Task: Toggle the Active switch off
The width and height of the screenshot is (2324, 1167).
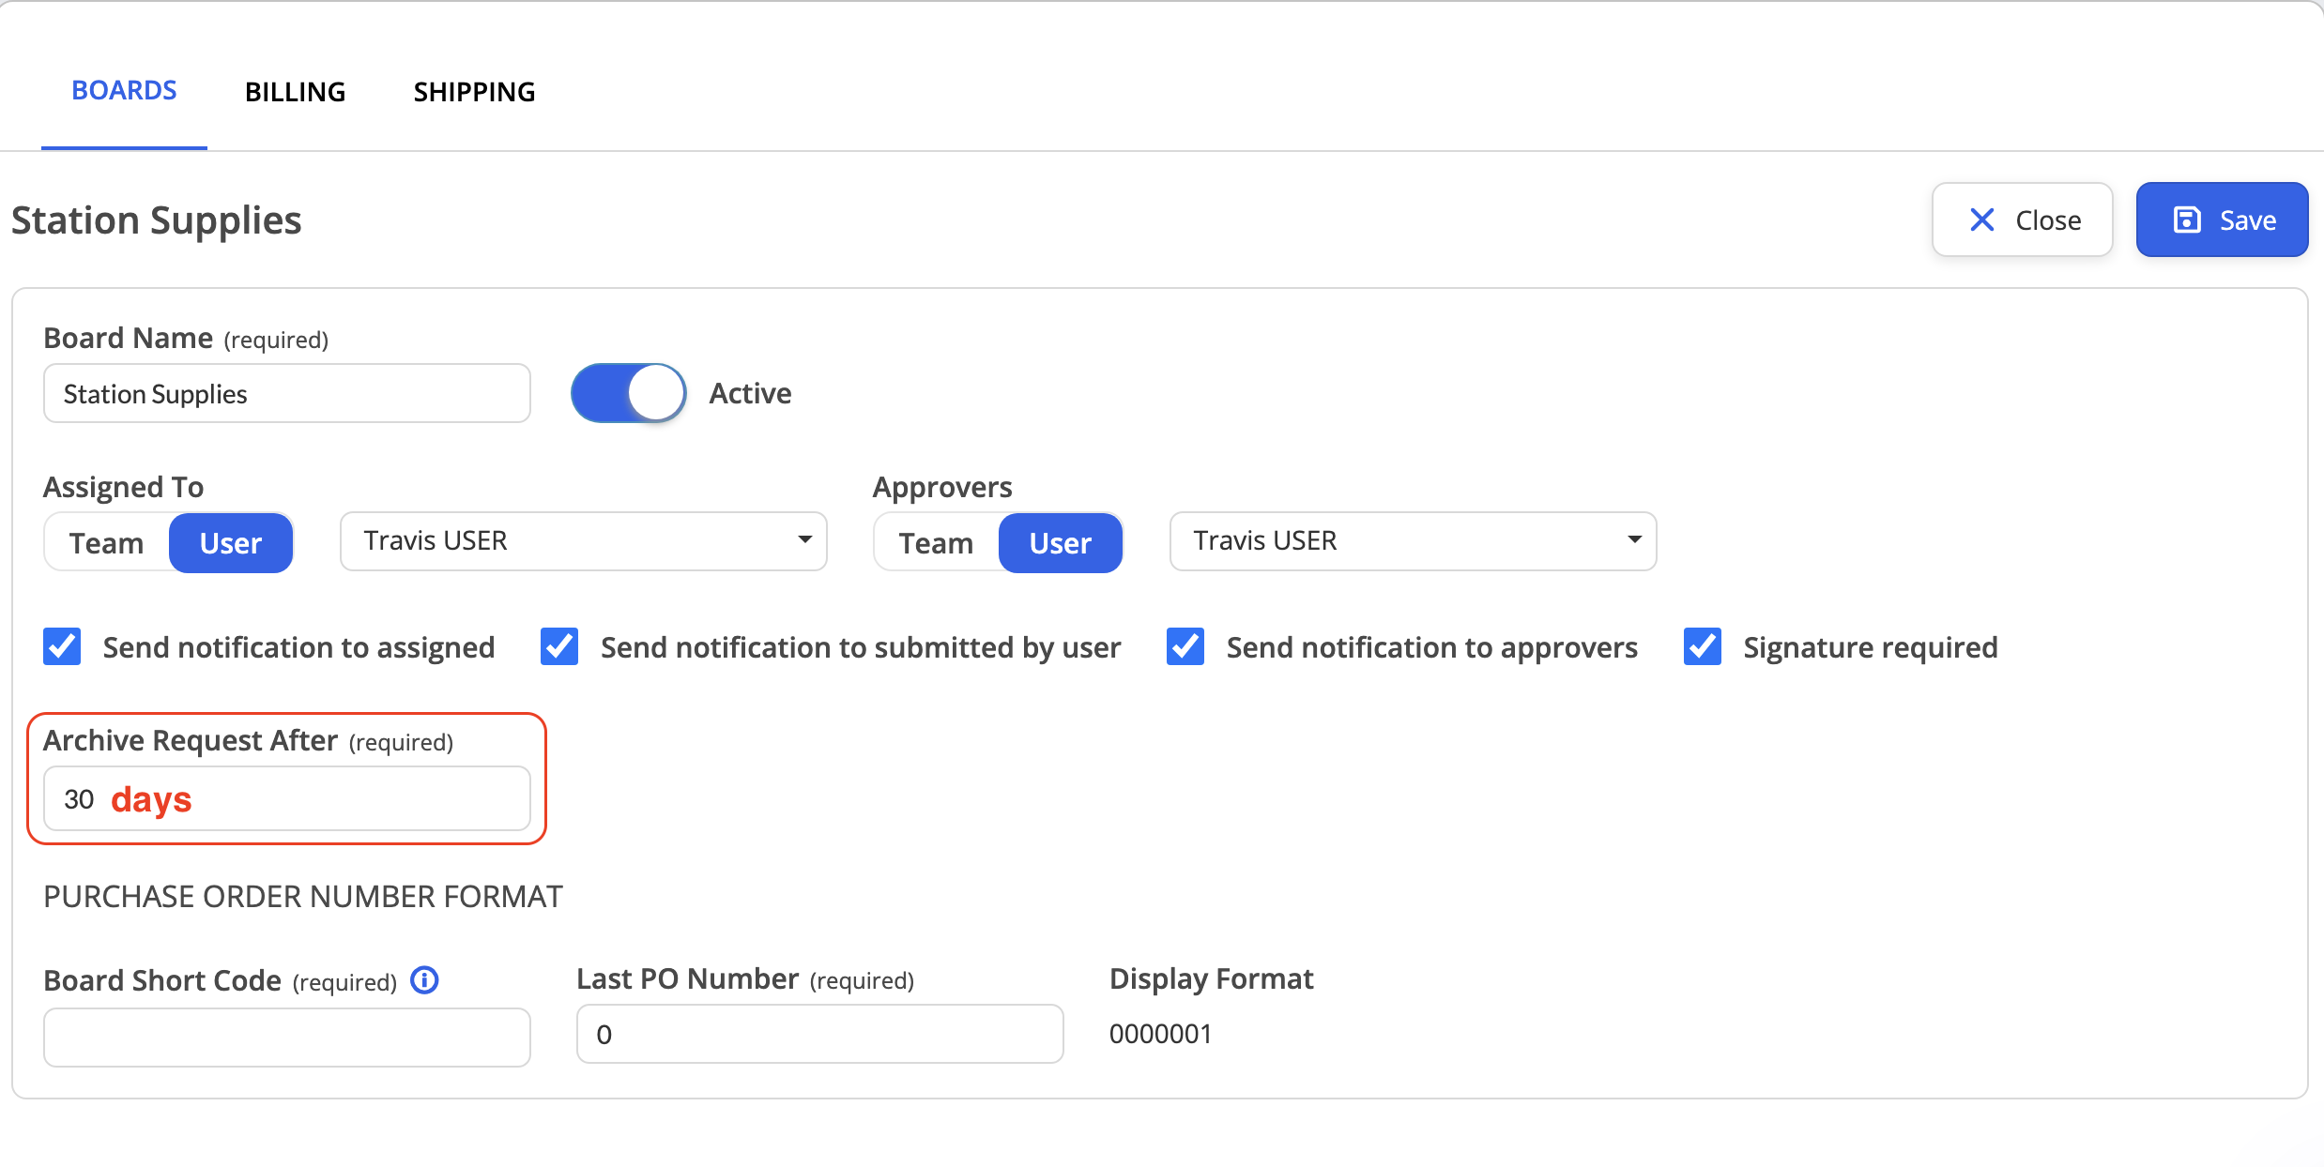Action: [629, 393]
